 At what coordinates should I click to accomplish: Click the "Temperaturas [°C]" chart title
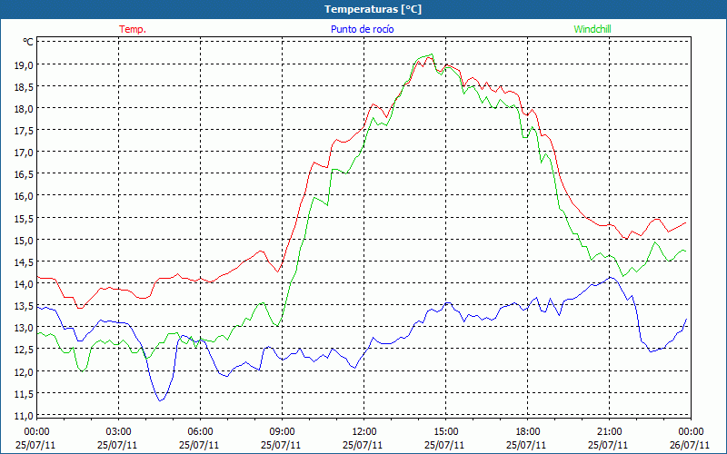pos(373,9)
